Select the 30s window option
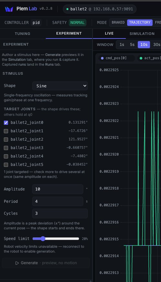This screenshot has width=161, height=282. point(156,45)
